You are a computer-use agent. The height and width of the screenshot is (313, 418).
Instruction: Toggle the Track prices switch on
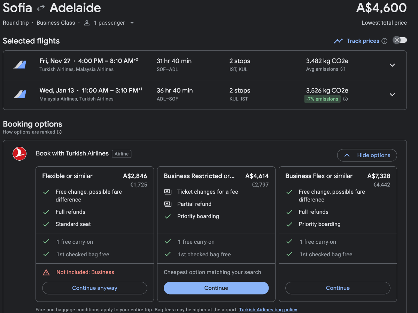click(x=400, y=40)
